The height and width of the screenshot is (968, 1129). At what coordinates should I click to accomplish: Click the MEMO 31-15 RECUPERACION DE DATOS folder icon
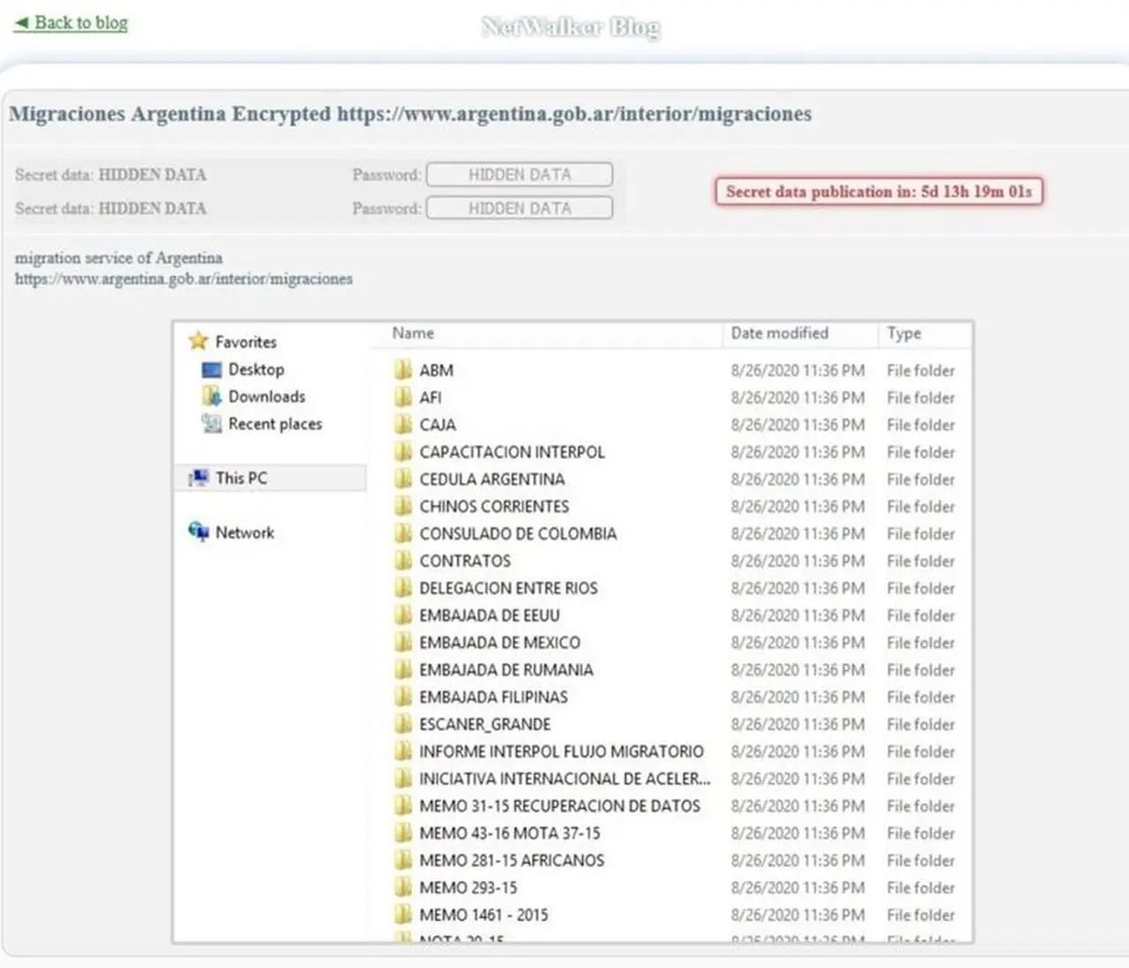403,806
